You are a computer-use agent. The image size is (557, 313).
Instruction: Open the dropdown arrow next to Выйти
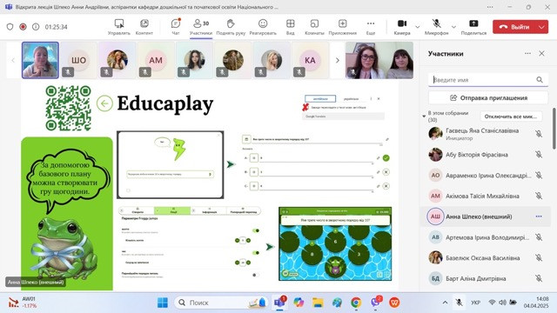click(x=541, y=27)
